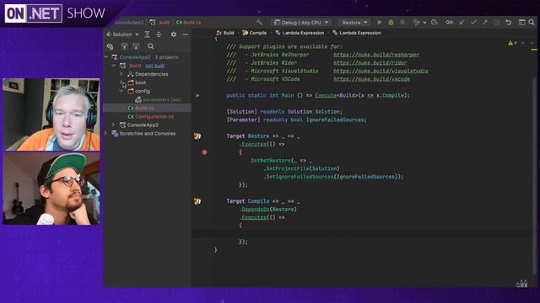This screenshot has width=540, height=303.
Task: Open the Solution view selector dropdown
Action: click(122, 35)
